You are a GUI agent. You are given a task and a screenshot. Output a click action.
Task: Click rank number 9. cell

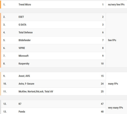(4, 76)
